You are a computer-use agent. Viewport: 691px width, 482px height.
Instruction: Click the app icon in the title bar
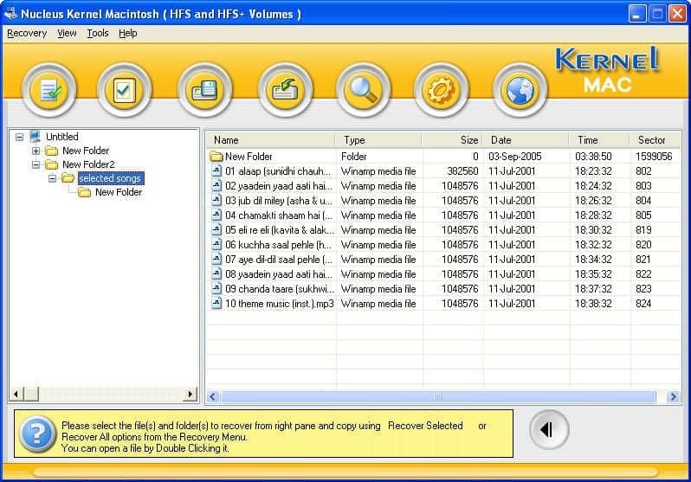pos(10,14)
